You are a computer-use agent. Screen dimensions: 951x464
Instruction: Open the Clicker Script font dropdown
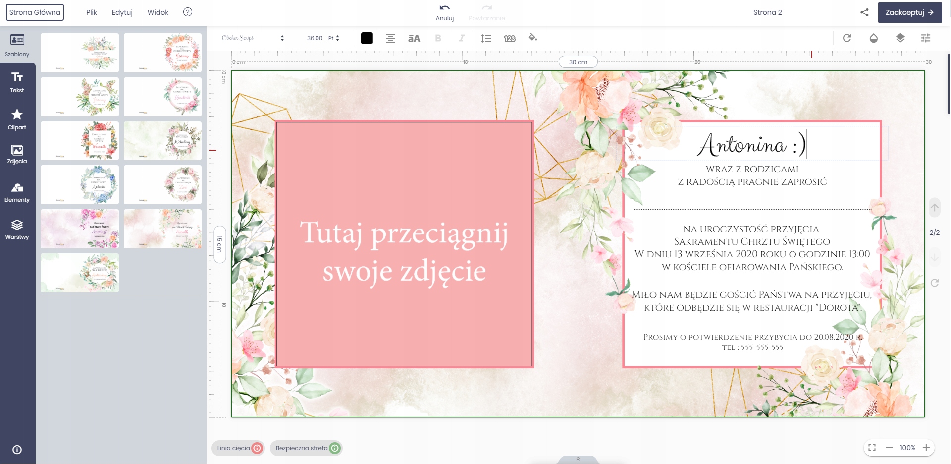point(253,38)
